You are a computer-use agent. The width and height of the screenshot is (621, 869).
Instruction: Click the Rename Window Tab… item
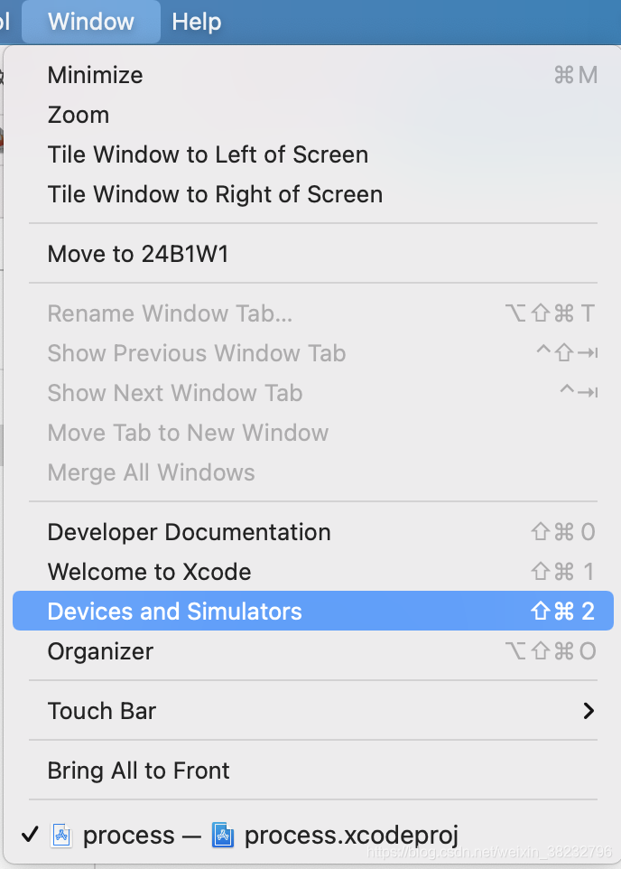tap(313, 313)
